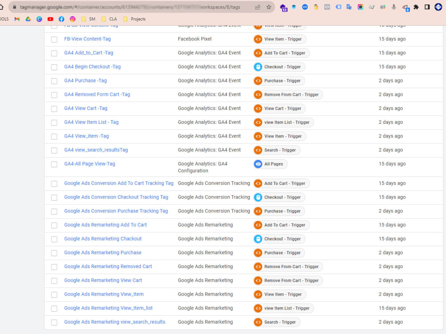This screenshot has width=446, height=334.
Task: Open the CLA bookmarks folder
Action: (x=109, y=19)
